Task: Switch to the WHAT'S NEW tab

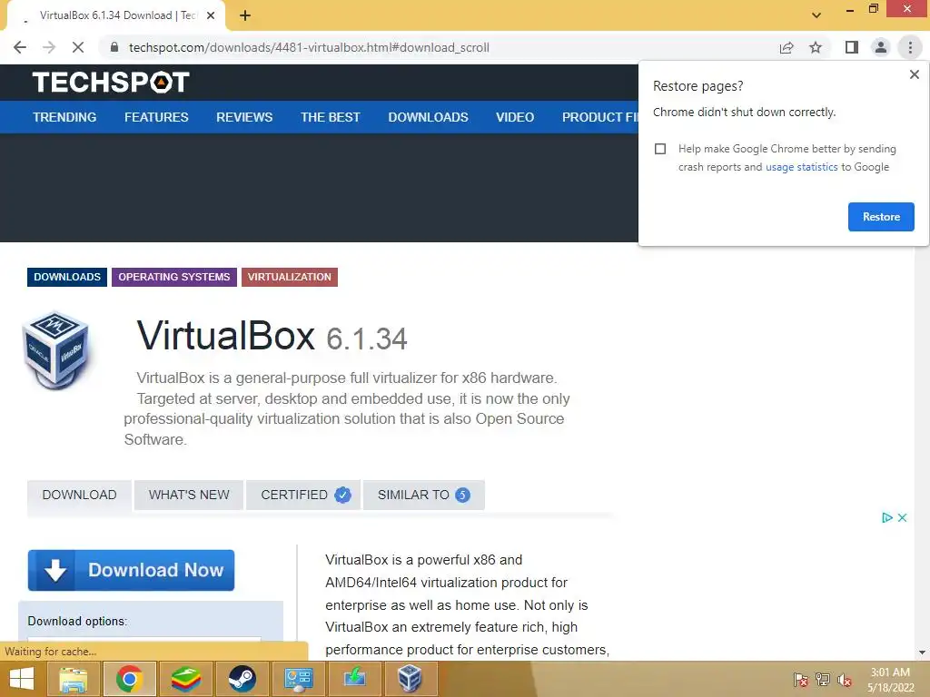Action: coord(189,495)
